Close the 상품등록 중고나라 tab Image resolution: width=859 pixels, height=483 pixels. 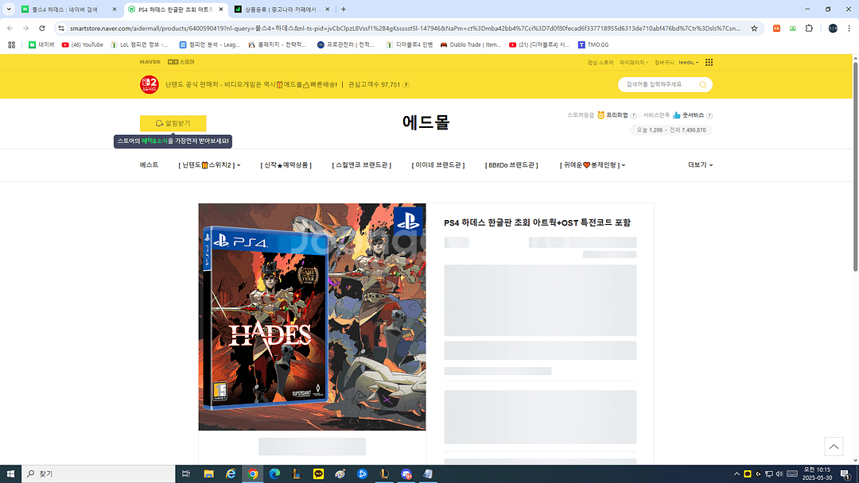(328, 10)
